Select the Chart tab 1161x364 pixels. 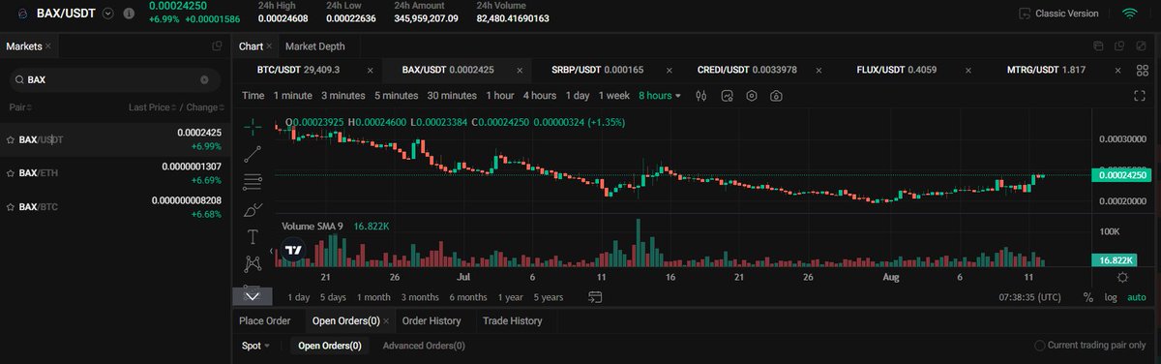coord(251,46)
